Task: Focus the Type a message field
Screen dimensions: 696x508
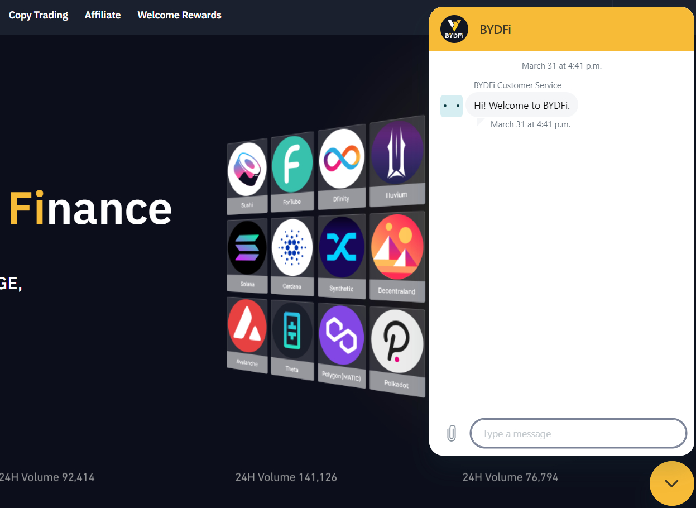Action: [x=578, y=433]
